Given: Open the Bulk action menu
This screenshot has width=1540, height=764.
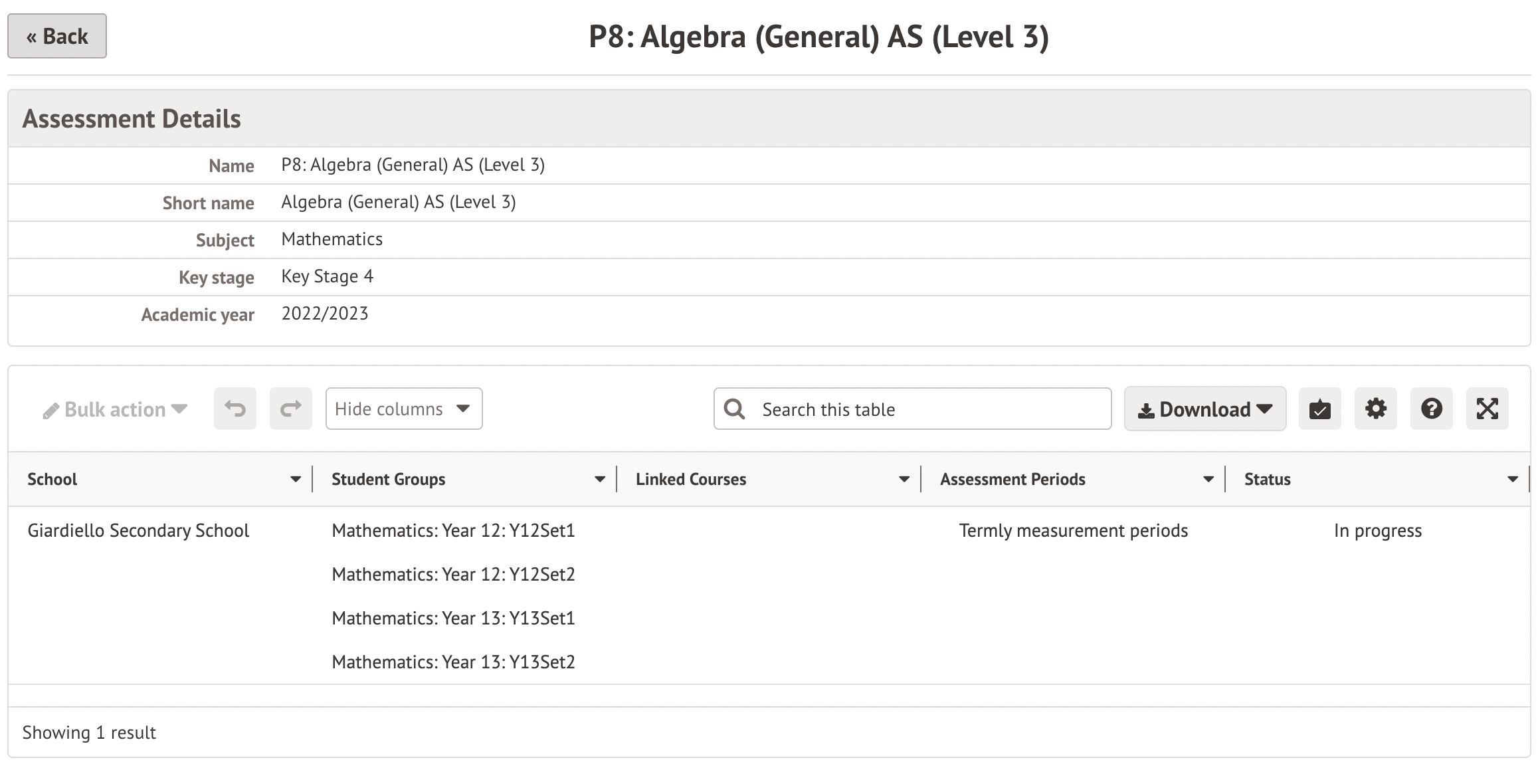Looking at the screenshot, I should (115, 409).
